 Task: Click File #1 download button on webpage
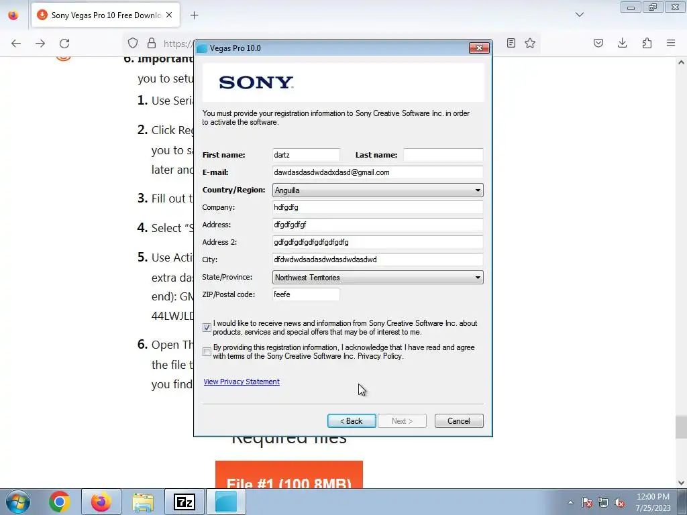click(288, 475)
